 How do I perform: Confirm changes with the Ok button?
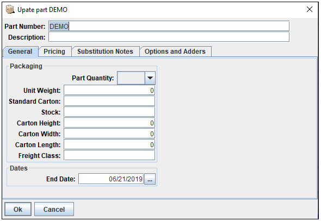pos(18,209)
